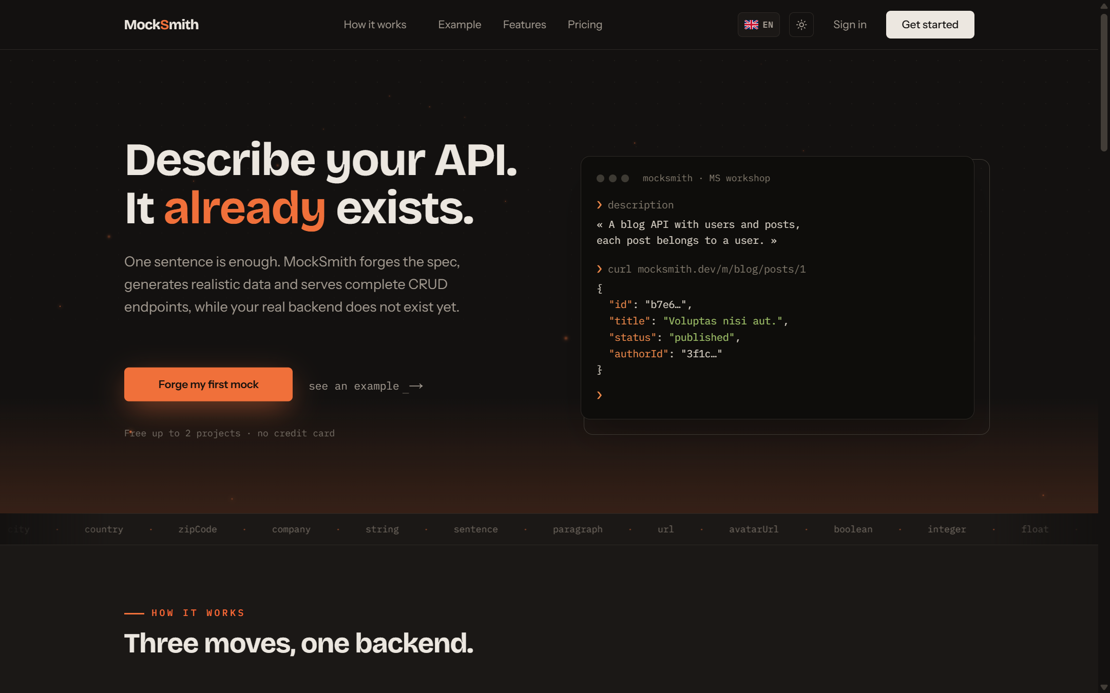1110x693 pixels.
Task: Click the empty prompt chevron at terminal bottom
Action: coord(599,395)
